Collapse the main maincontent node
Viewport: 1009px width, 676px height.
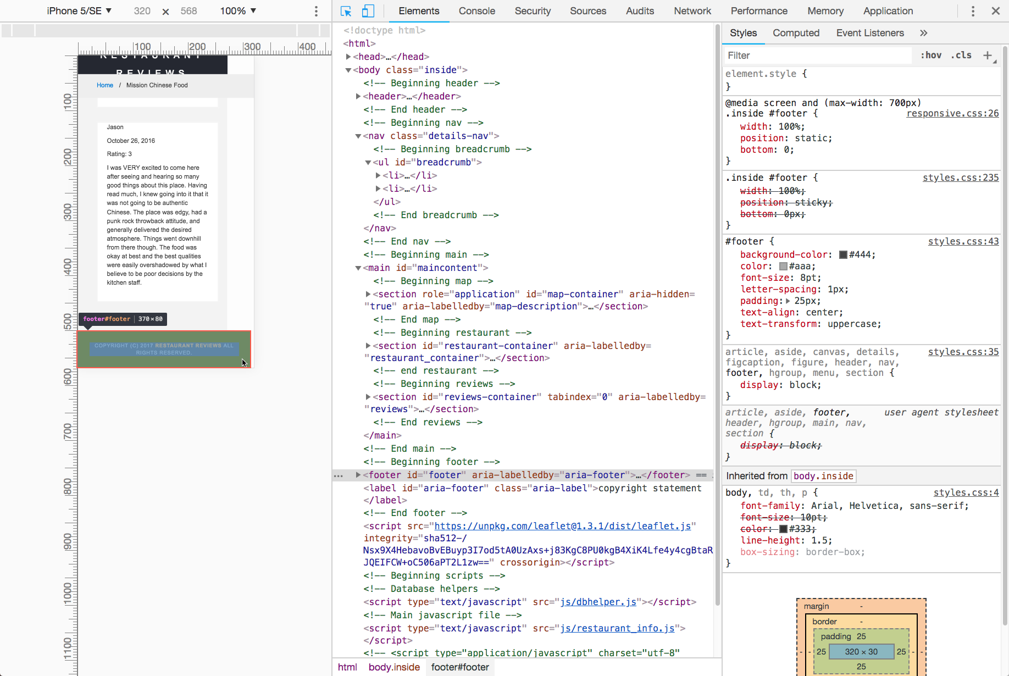coord(358,268)
